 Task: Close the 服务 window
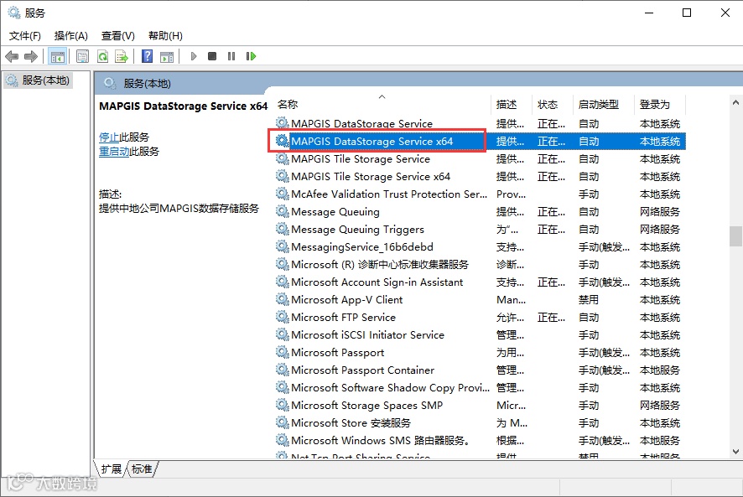point(725,13)
